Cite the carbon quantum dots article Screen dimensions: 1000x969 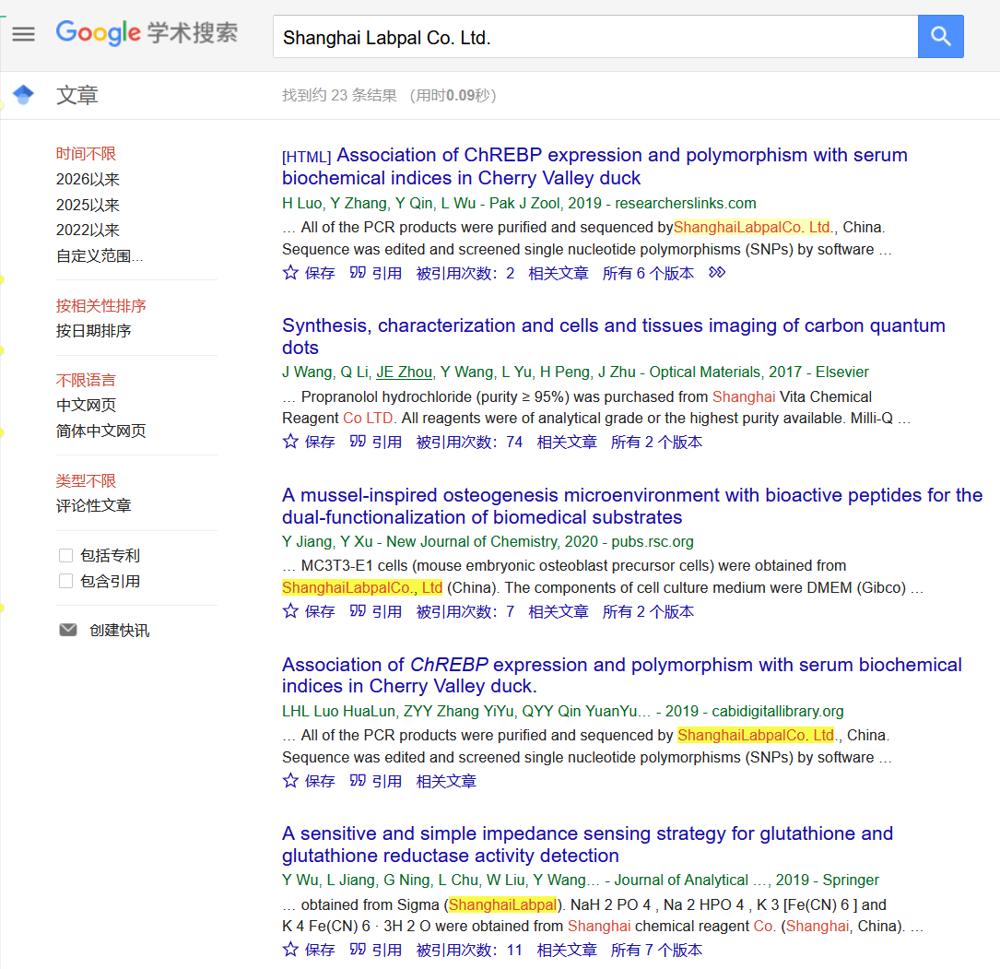376,442
